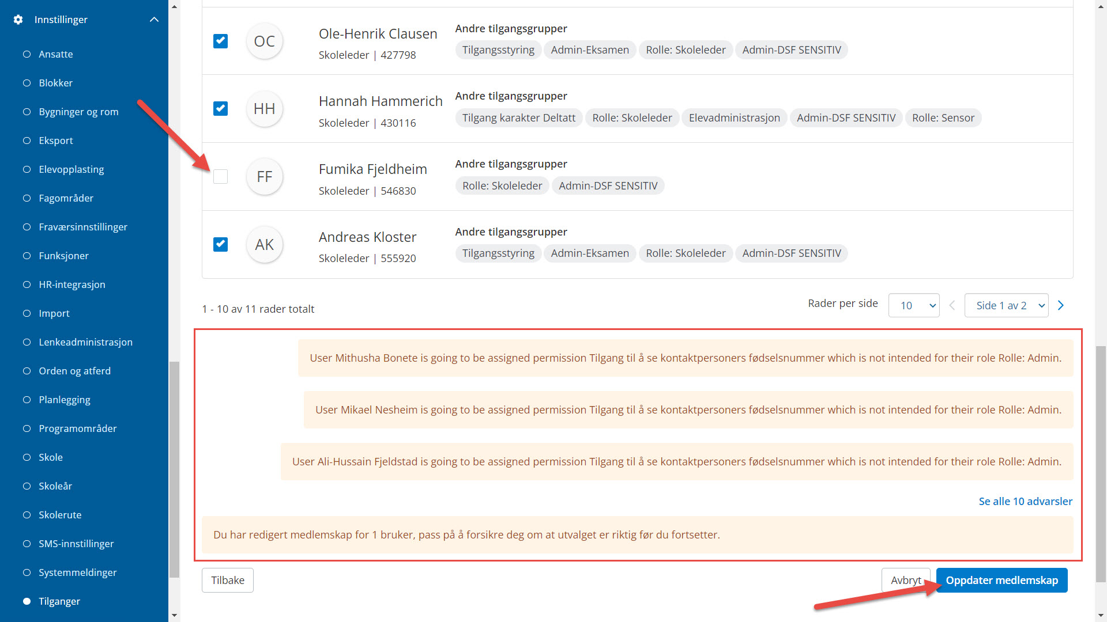Click the main page scrollbar thumb
1107x622 pixels.
(x=1101, y=464)
